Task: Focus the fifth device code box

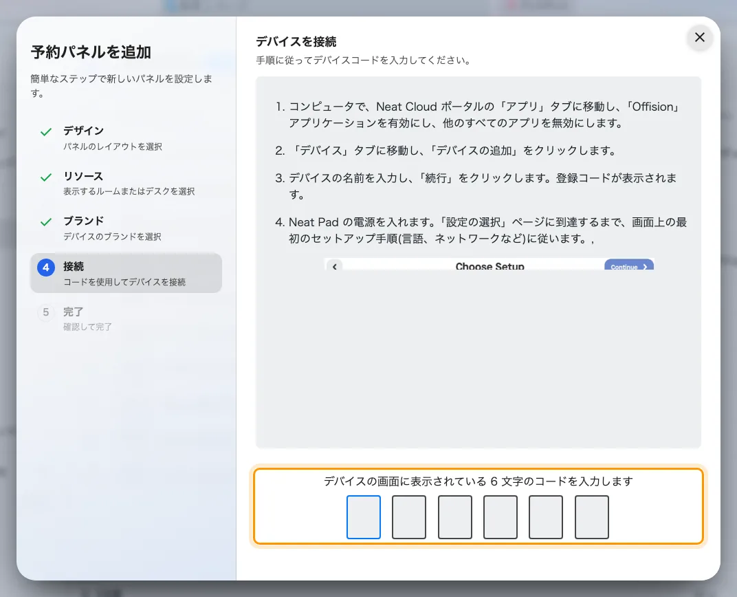Action: [546, 517]
